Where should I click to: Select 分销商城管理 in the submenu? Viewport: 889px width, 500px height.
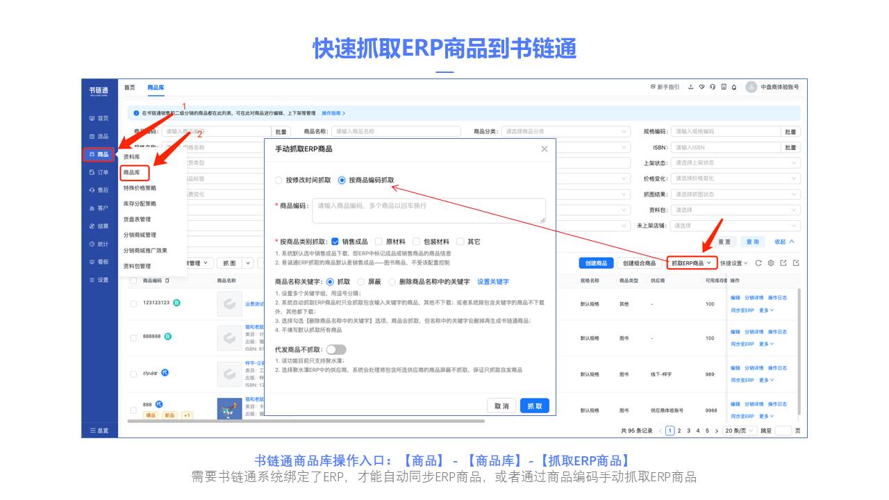tap(140, 235)
